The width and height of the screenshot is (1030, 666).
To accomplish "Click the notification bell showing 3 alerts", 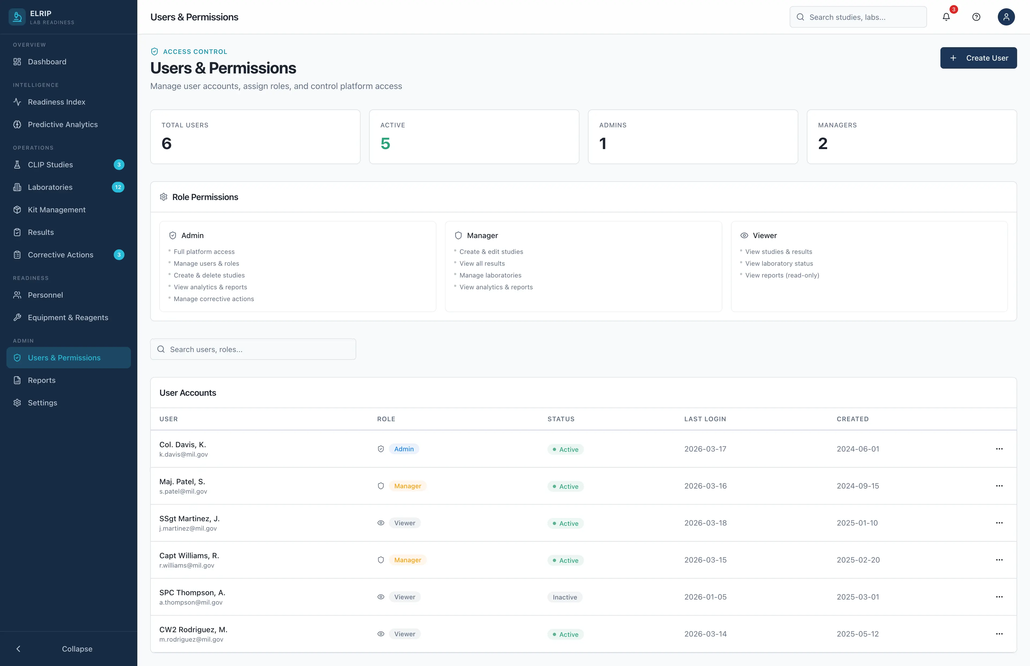I will point(947,17).
